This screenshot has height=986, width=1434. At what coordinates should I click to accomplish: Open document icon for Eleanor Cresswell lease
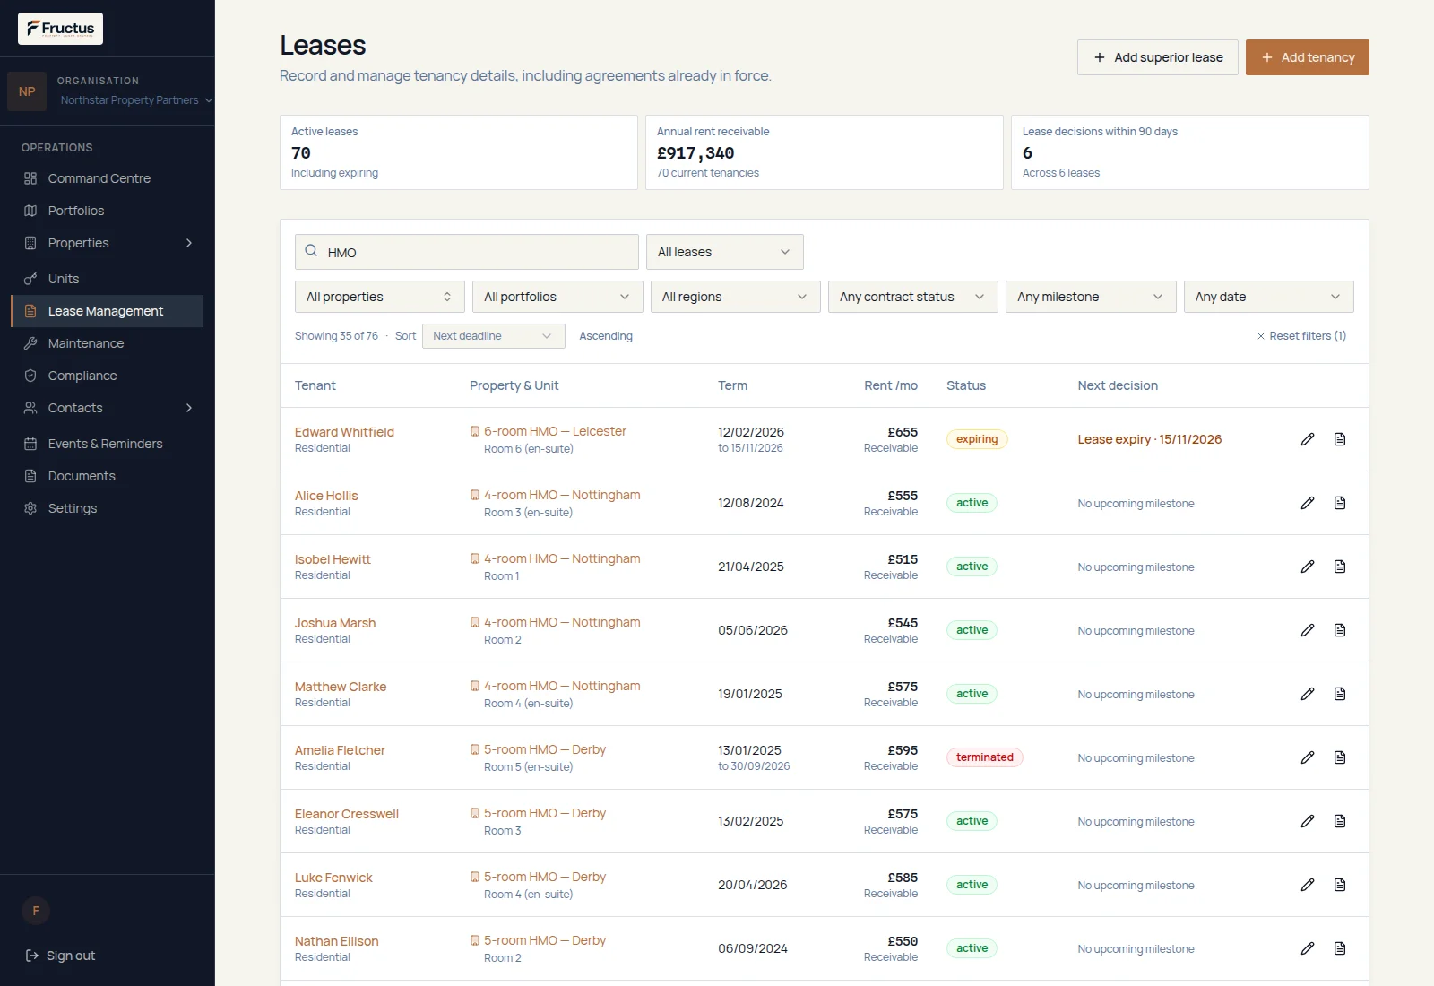pos(1340,821)
